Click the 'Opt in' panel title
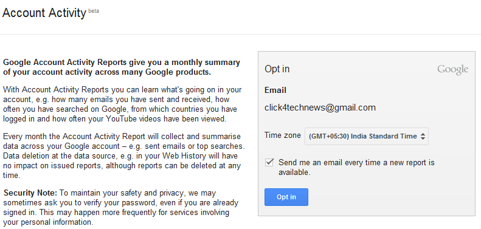This screenshot has height=229, width=481. pyautogui.click(x=277, y=69)
